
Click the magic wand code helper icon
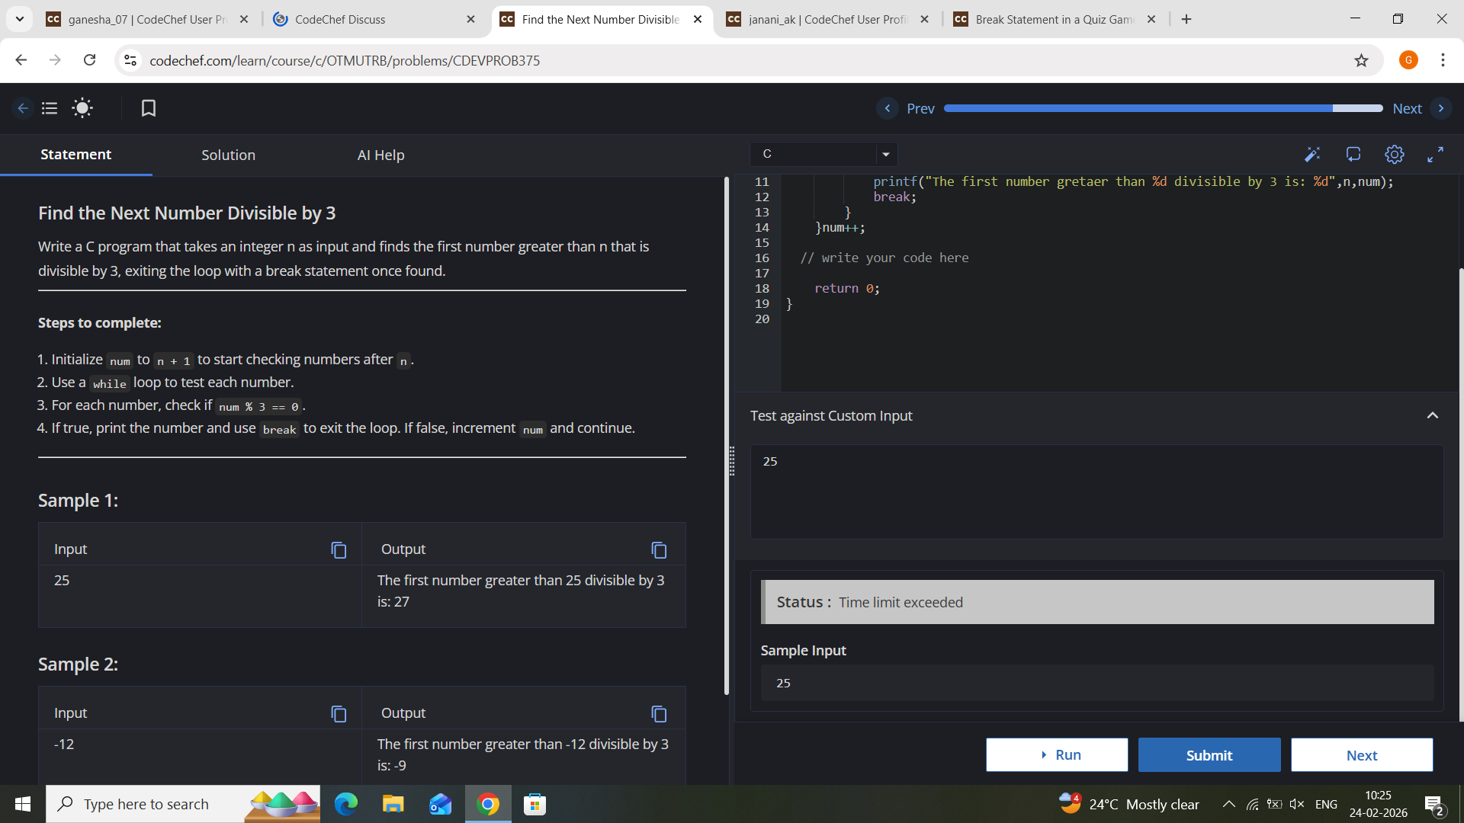[1311, 155]
